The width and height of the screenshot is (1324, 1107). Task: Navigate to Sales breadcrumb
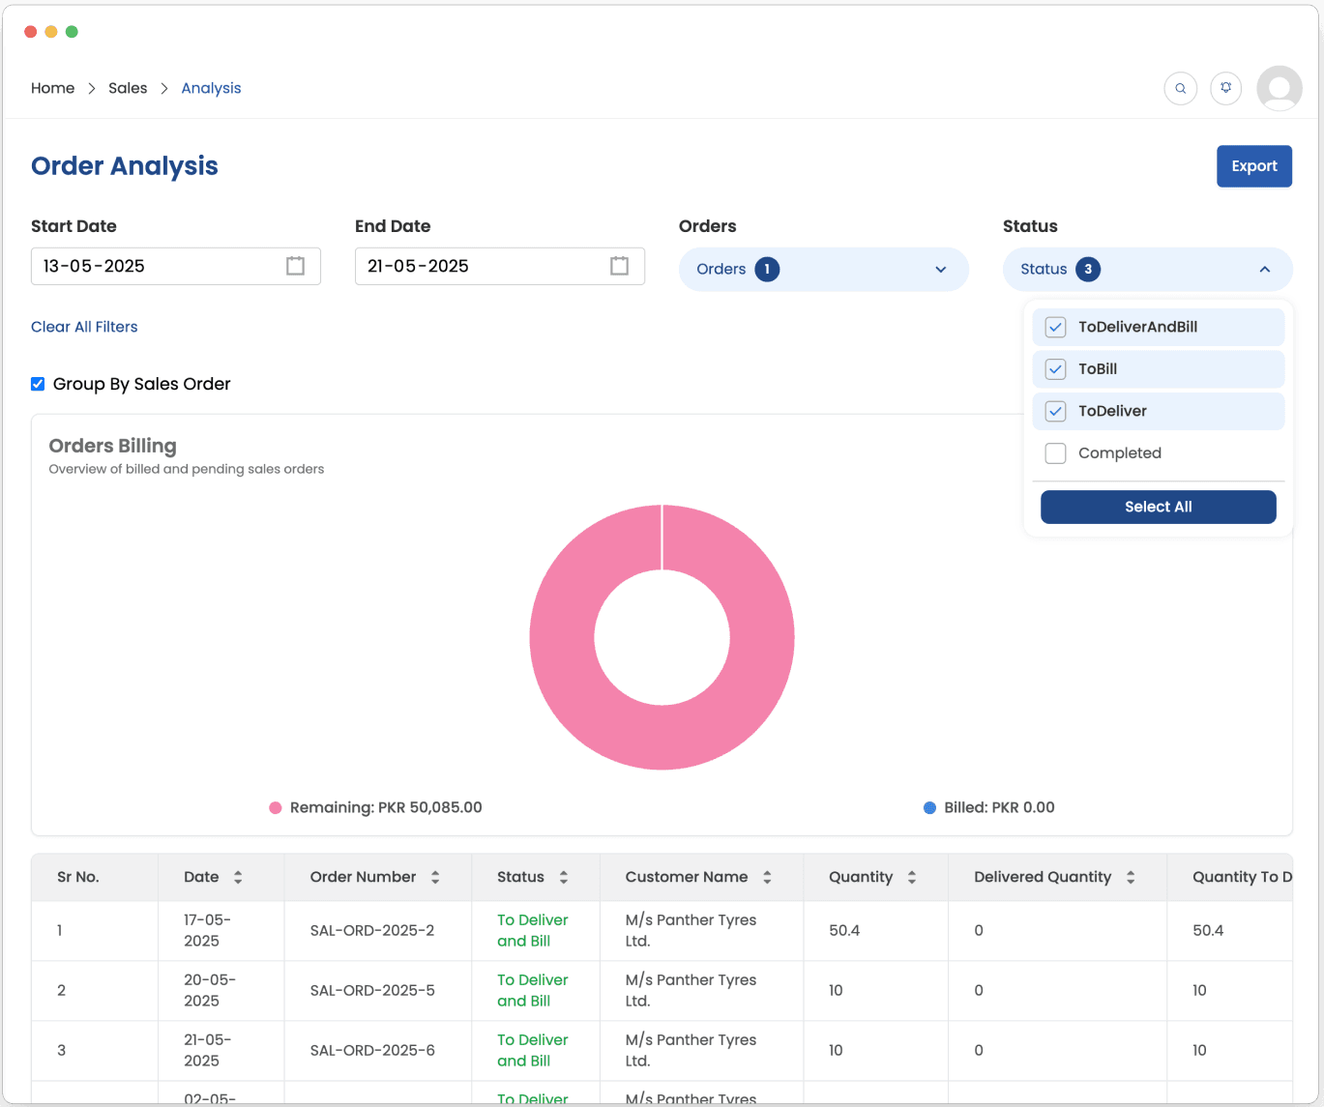point(128,88)
